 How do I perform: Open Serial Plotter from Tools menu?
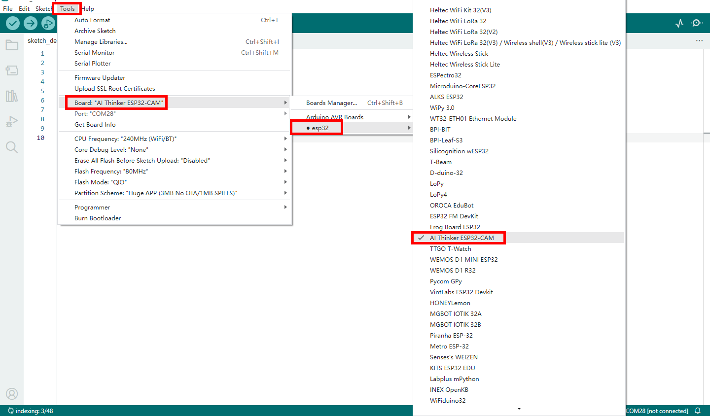point(175,64)
